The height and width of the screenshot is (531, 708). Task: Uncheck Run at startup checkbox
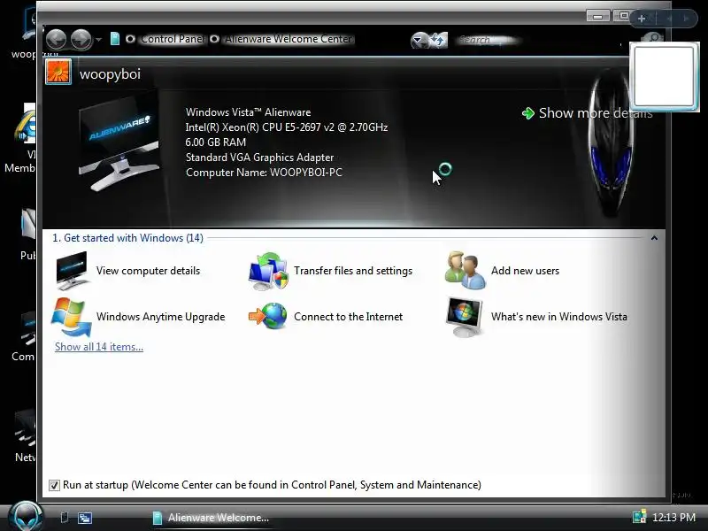tap(54, 485)
